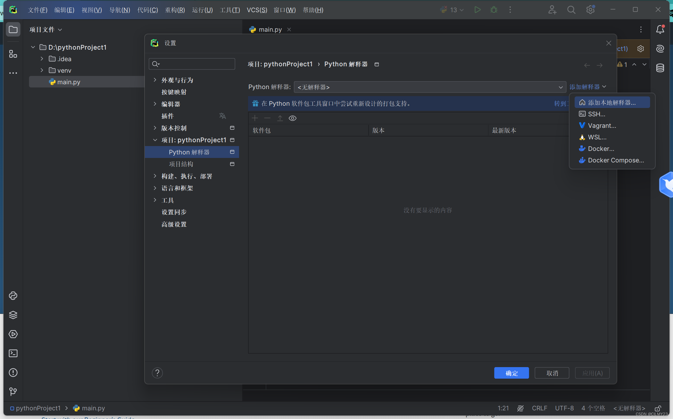Open more run actions vertical dots
The height and width of the screenshot is (419, 673).
point(510,10)
